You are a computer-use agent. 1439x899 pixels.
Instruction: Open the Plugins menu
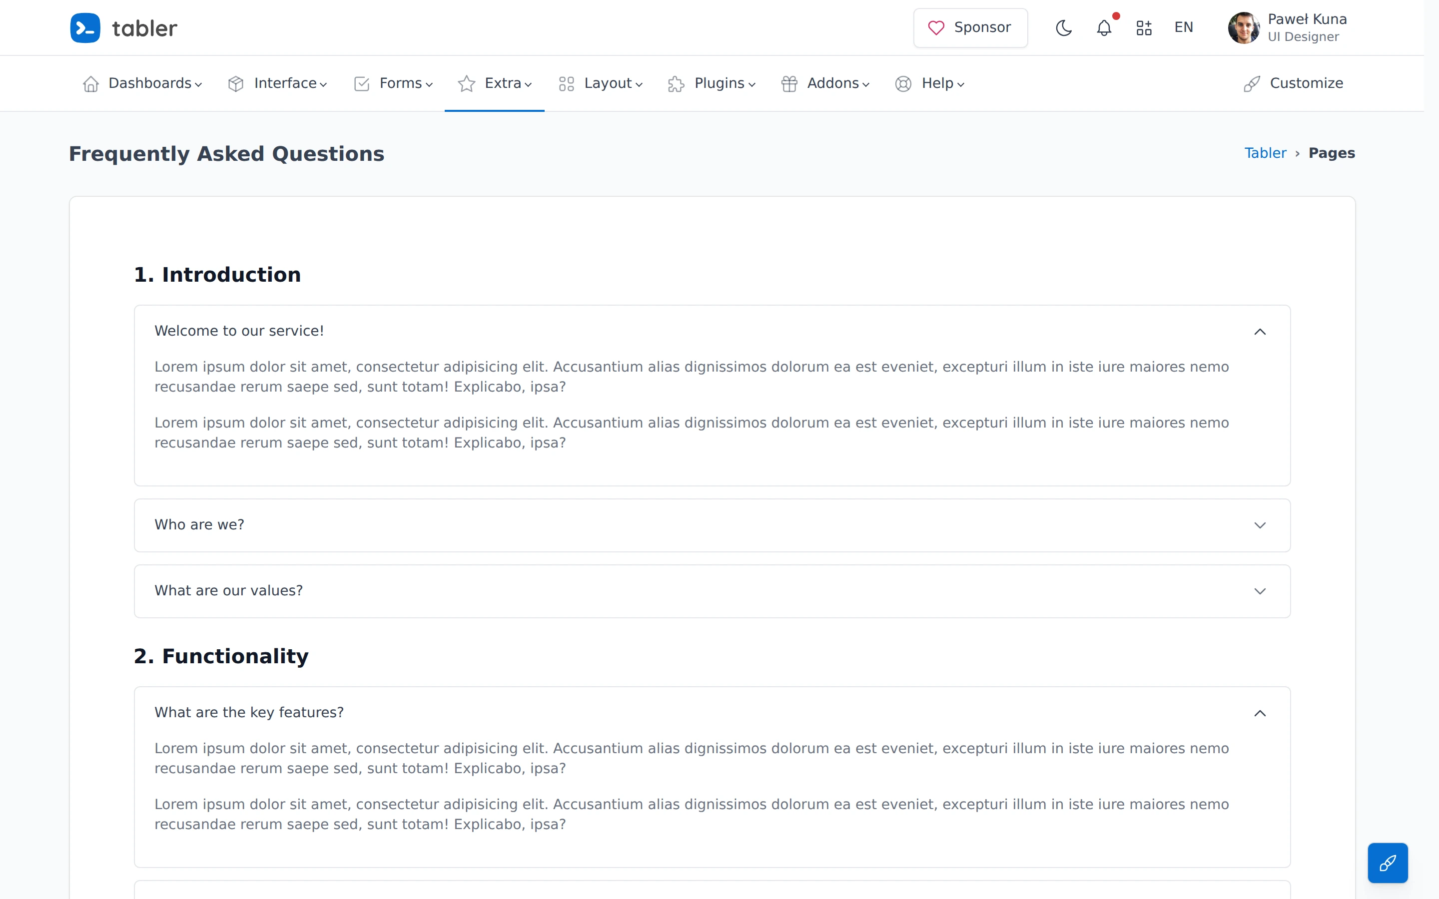[x=712, y=83]
